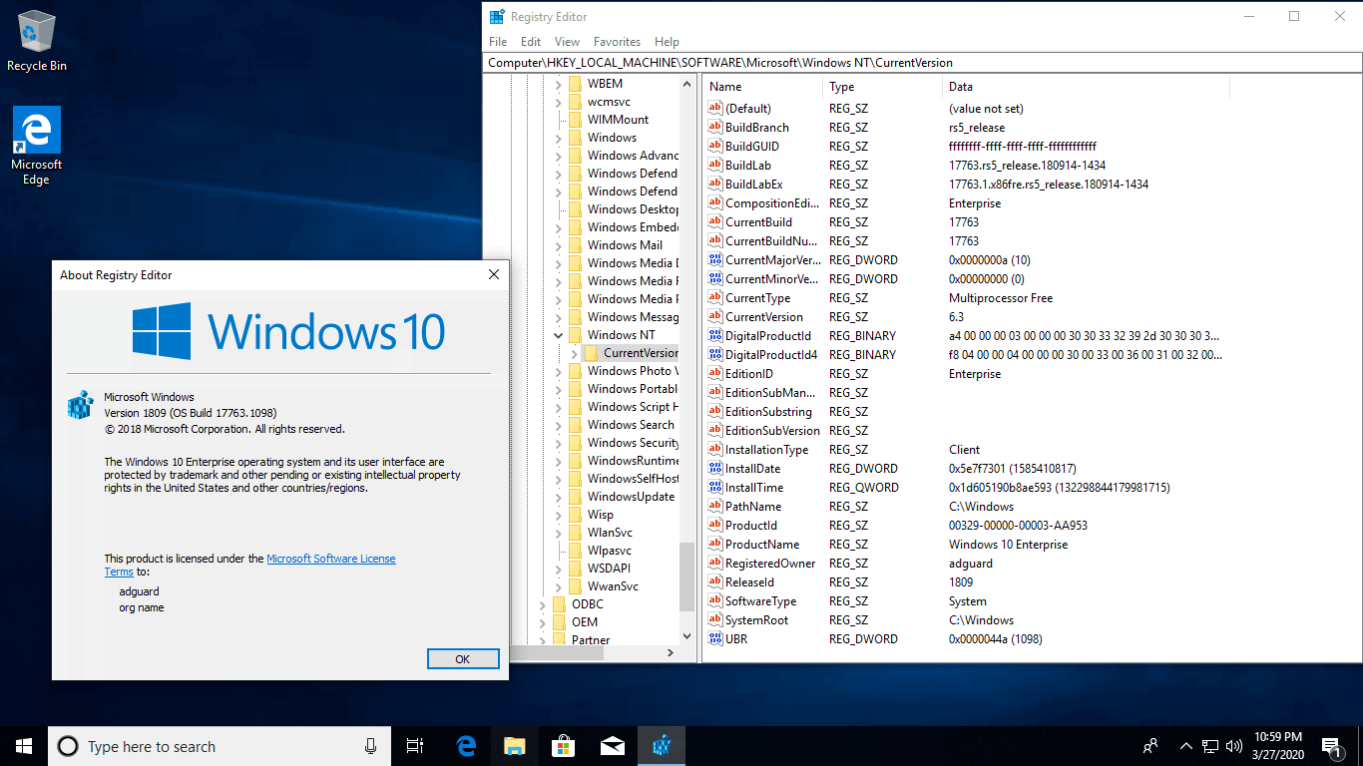
Task: Click the Type column header
Action: point(883,87)
